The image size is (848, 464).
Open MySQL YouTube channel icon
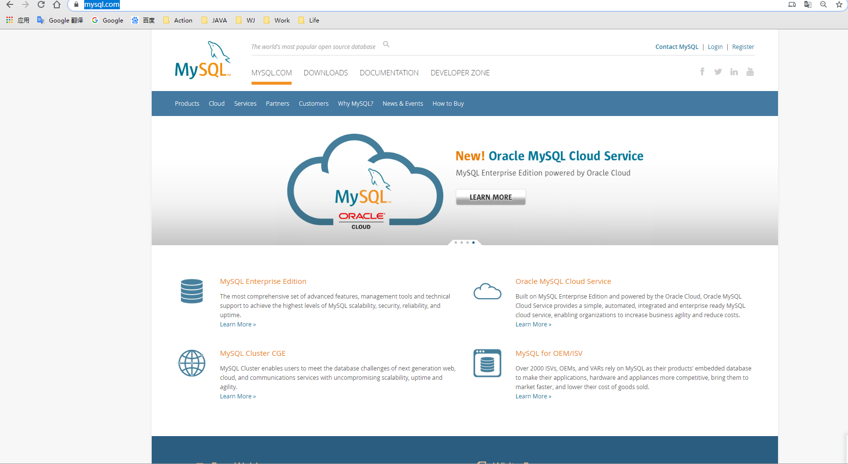tap(750, 71)
